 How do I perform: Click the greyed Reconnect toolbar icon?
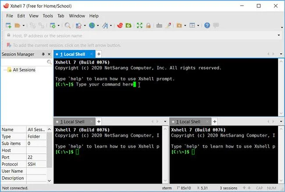[32, 25]
